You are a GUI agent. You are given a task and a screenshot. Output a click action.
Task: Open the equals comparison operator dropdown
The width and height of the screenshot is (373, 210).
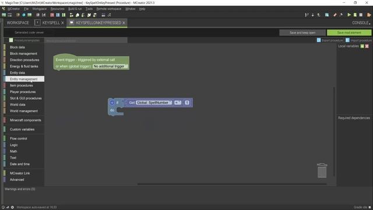pos(178,103)
